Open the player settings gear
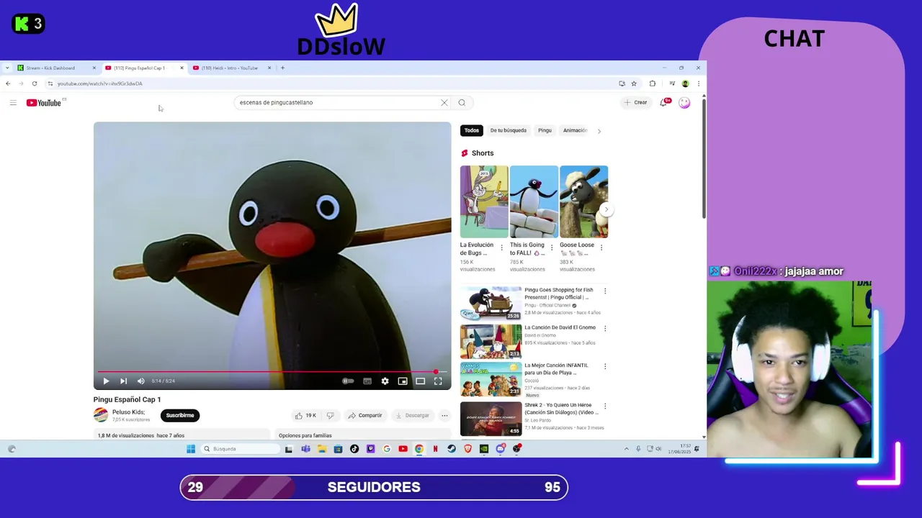 point(385,381)
